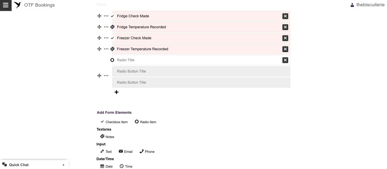Add a Date field element

[x=106, y=166]
